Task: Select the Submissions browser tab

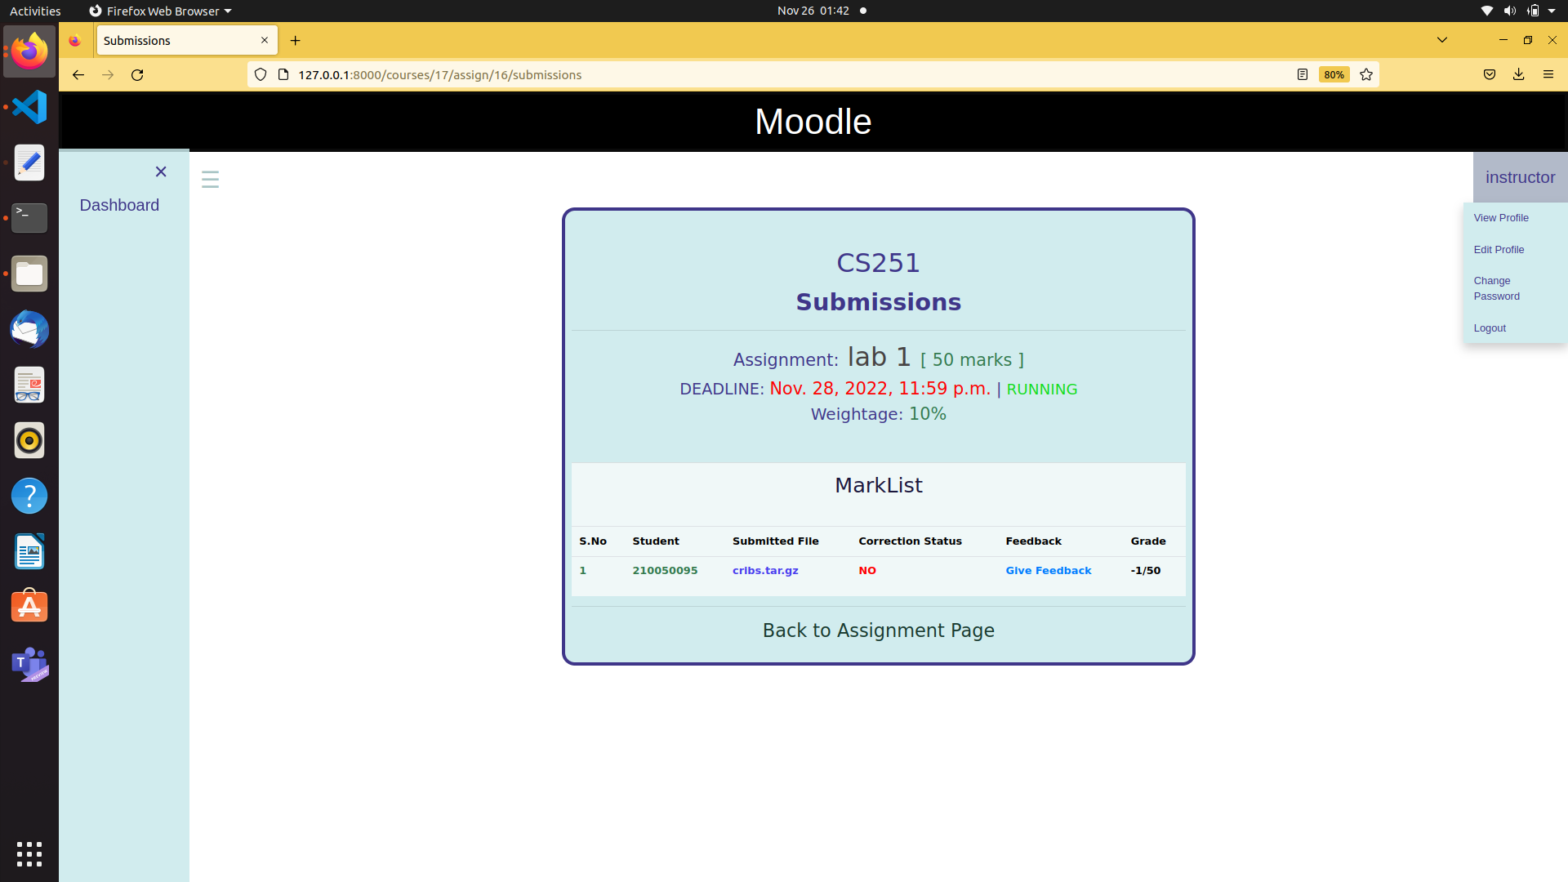Action: point(187,40)
